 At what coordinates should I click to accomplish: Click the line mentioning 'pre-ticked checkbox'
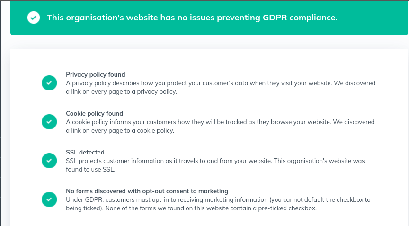pos(191,208)
